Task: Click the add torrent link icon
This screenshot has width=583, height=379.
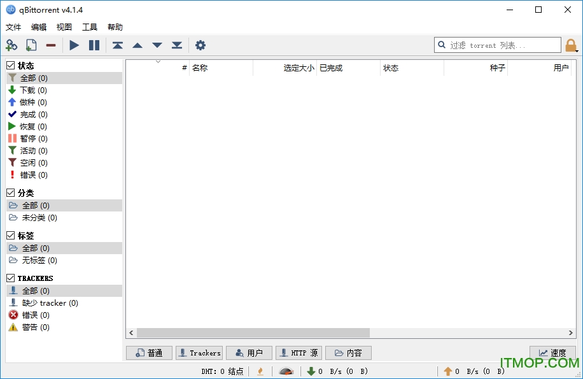Action: click(11, 45)
